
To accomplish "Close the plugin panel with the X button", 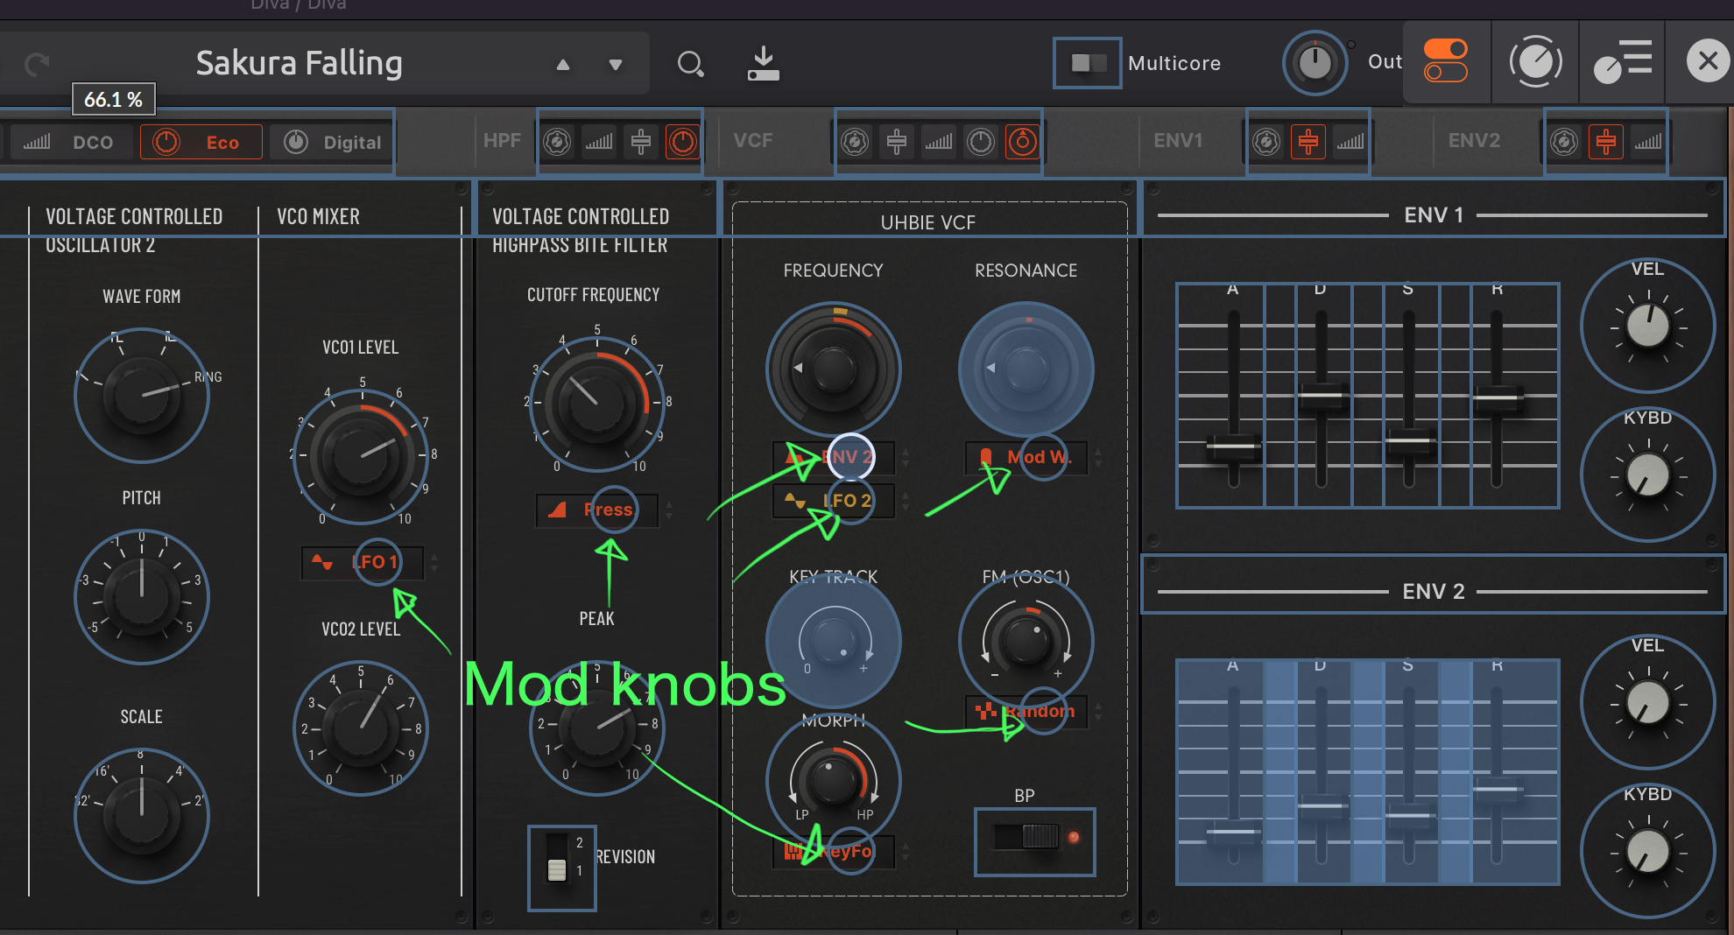I will coord(1708,61).
